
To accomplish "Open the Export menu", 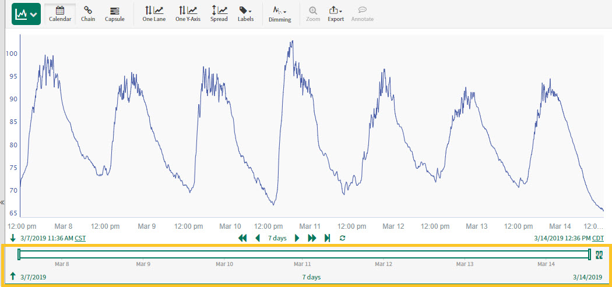I will [x=336, y=13].
